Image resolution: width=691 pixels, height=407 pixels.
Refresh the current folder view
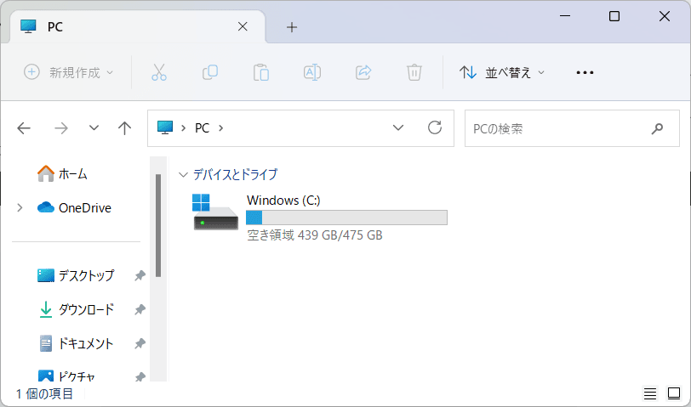(435, 128)
